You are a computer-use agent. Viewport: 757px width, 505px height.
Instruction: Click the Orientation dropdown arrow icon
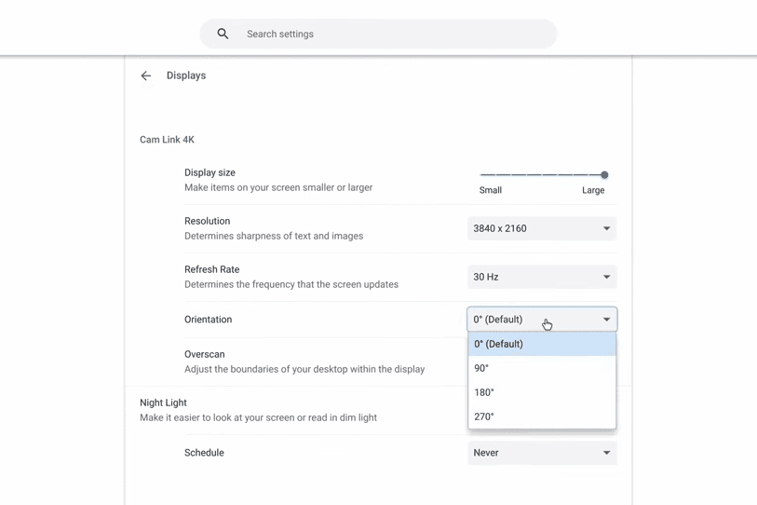click(606, 320)
